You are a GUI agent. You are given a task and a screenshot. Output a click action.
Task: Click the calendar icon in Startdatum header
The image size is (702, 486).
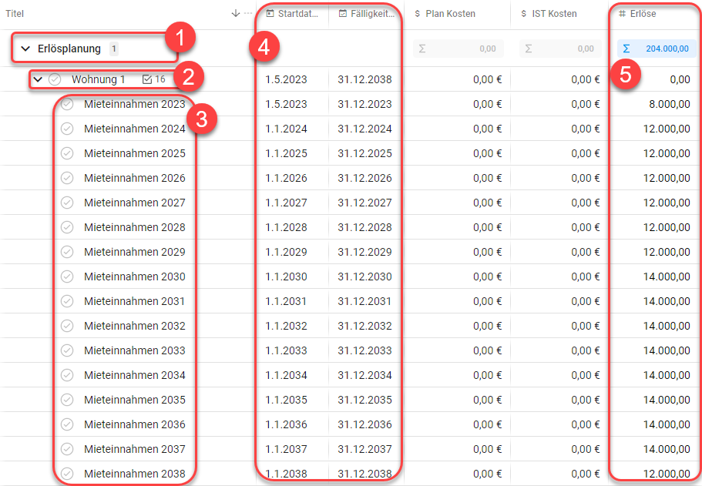point(270,13)
